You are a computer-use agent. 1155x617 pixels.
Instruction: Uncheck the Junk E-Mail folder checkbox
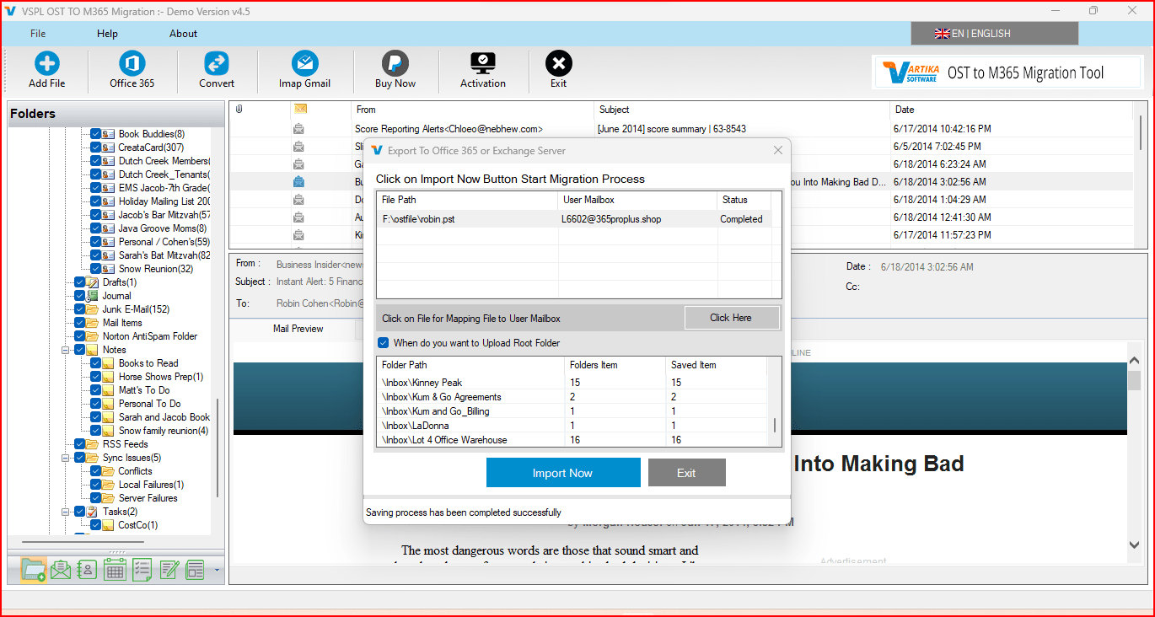(x=80, y=309)
